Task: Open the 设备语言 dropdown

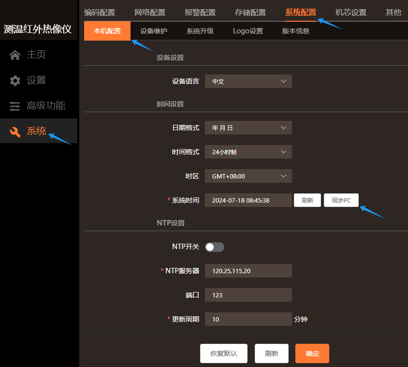Action: point(248,81)
